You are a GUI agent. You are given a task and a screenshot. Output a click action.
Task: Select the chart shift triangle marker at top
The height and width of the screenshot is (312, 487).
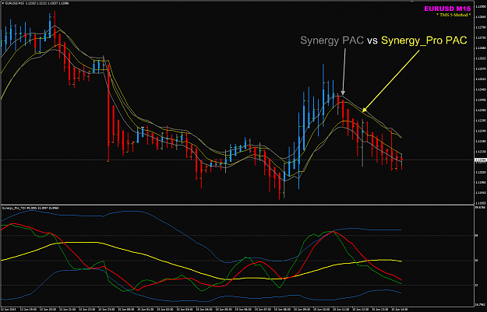tap(412, 2)
